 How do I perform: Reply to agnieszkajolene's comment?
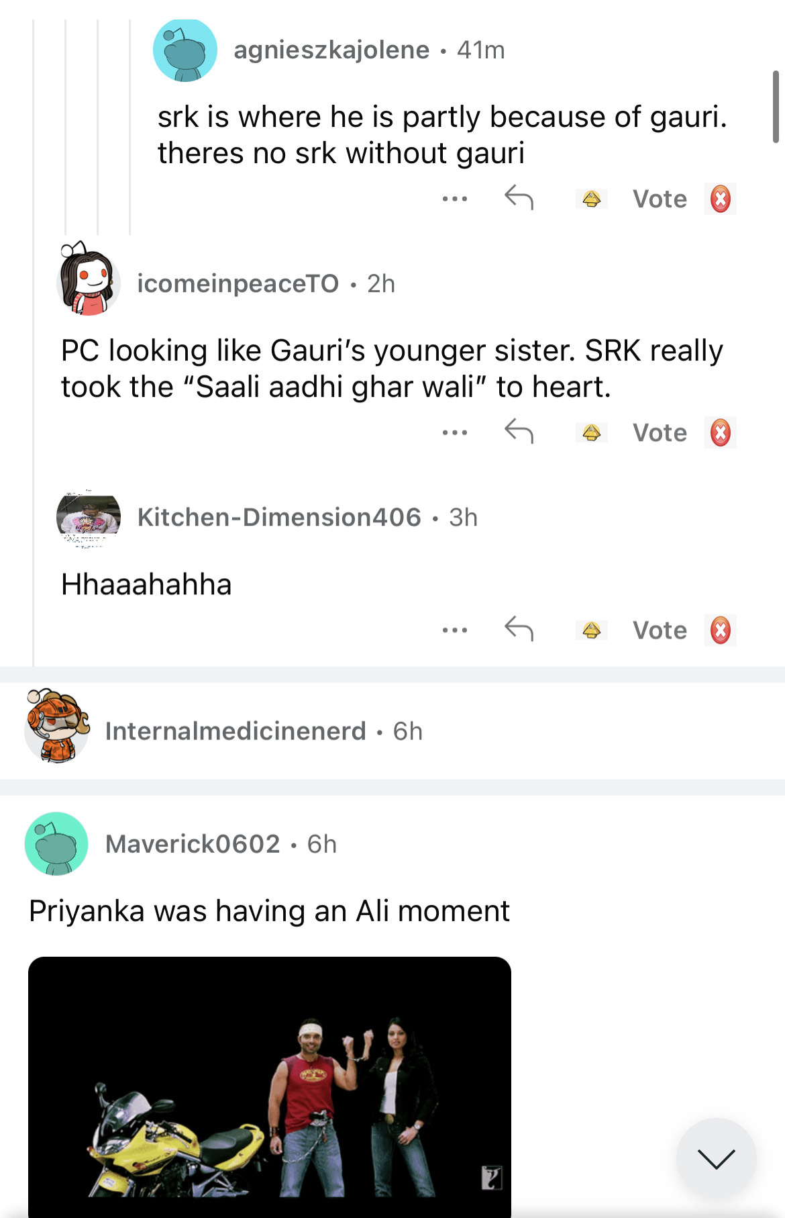tap(519, 198)
